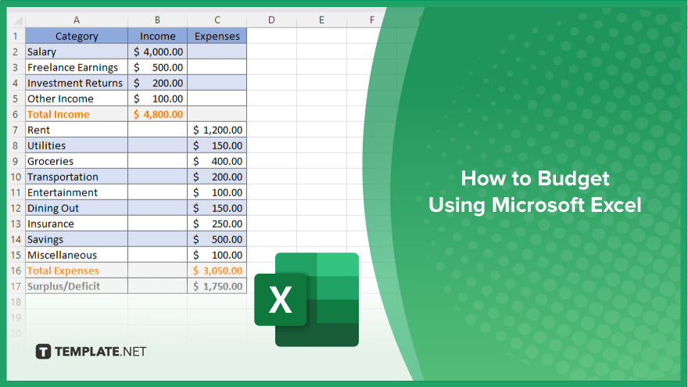Select column D header
The image size is (688, 387).
click(271, 20)
